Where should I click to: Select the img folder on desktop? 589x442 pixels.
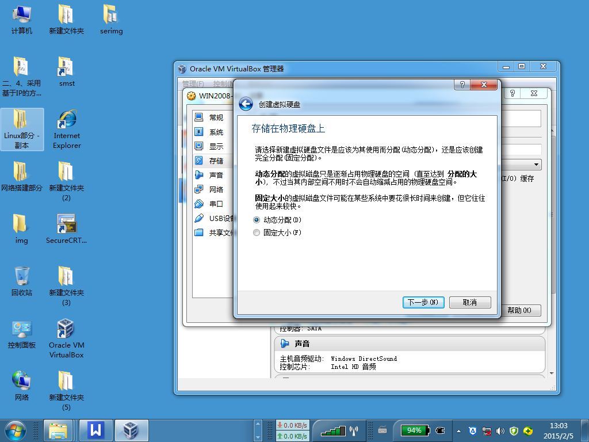click(x=21, y=228)
